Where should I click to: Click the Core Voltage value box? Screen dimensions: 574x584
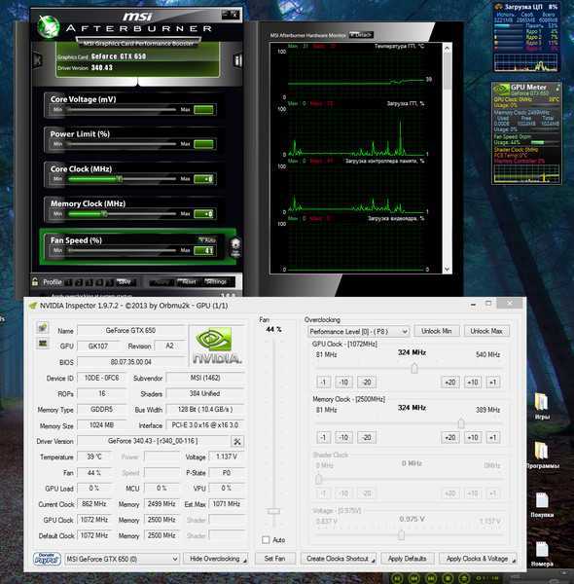(204, 109)
